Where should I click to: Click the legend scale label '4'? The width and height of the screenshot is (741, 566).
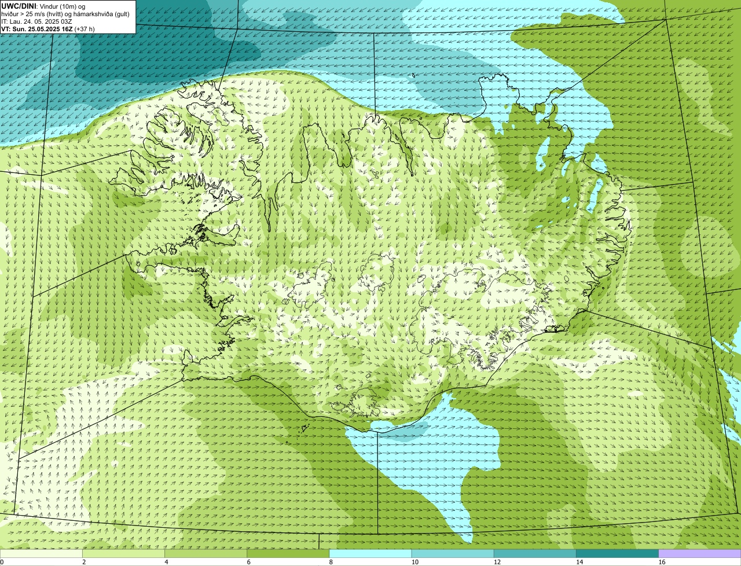point(166,562)
